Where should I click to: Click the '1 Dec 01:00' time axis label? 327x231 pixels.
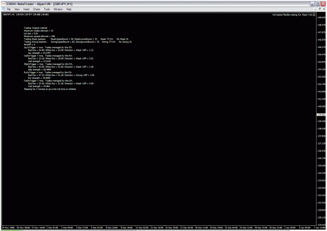[x=52, y=228]
